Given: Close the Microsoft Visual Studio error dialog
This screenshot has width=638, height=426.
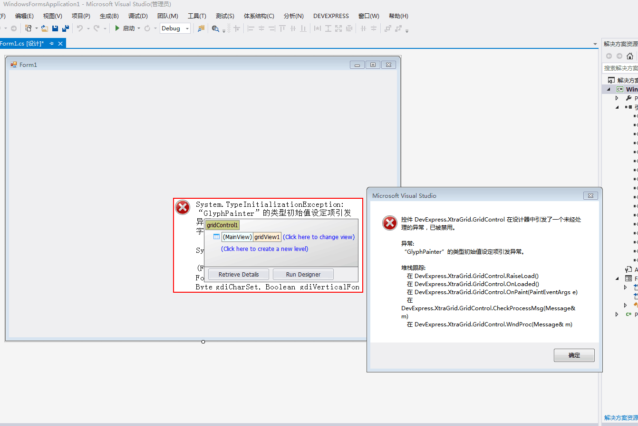Looking at the screenshot, I should (x=590, y=195).
